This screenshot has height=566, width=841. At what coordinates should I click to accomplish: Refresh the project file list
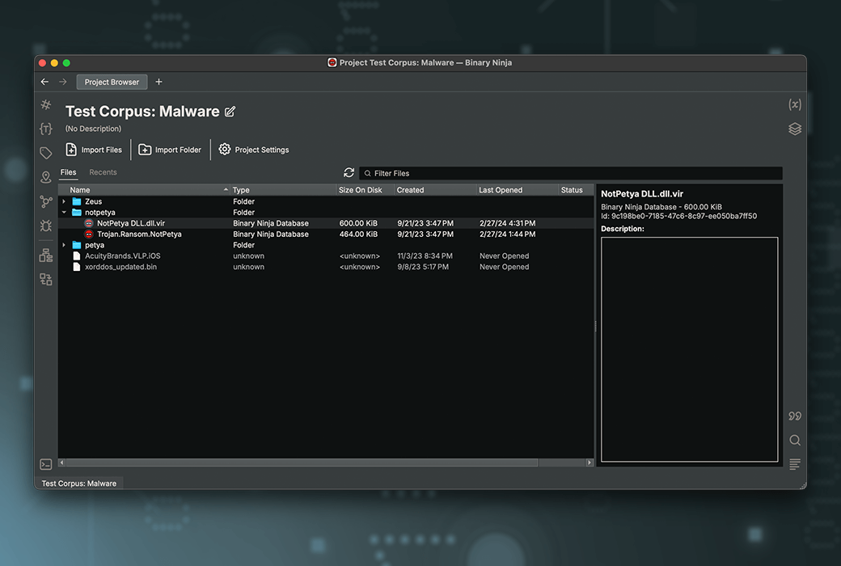point(349,173)
